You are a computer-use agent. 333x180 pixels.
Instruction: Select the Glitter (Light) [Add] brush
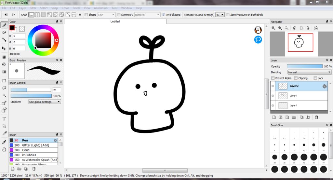pos(33,145)
